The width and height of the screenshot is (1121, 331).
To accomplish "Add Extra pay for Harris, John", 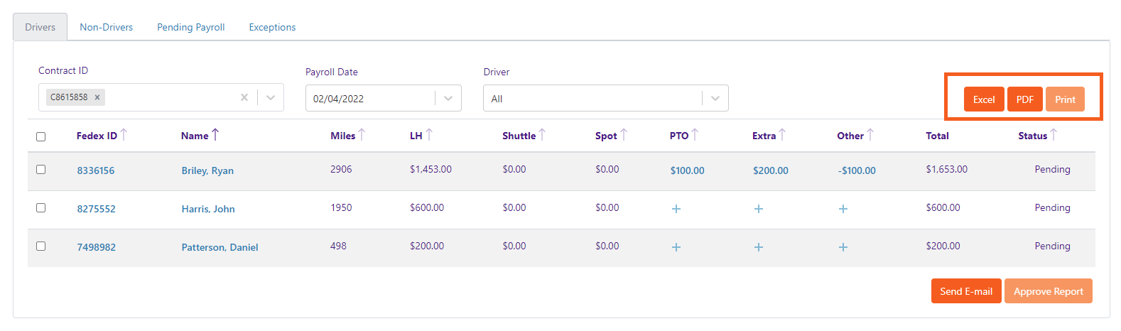I will pos(759,209).
